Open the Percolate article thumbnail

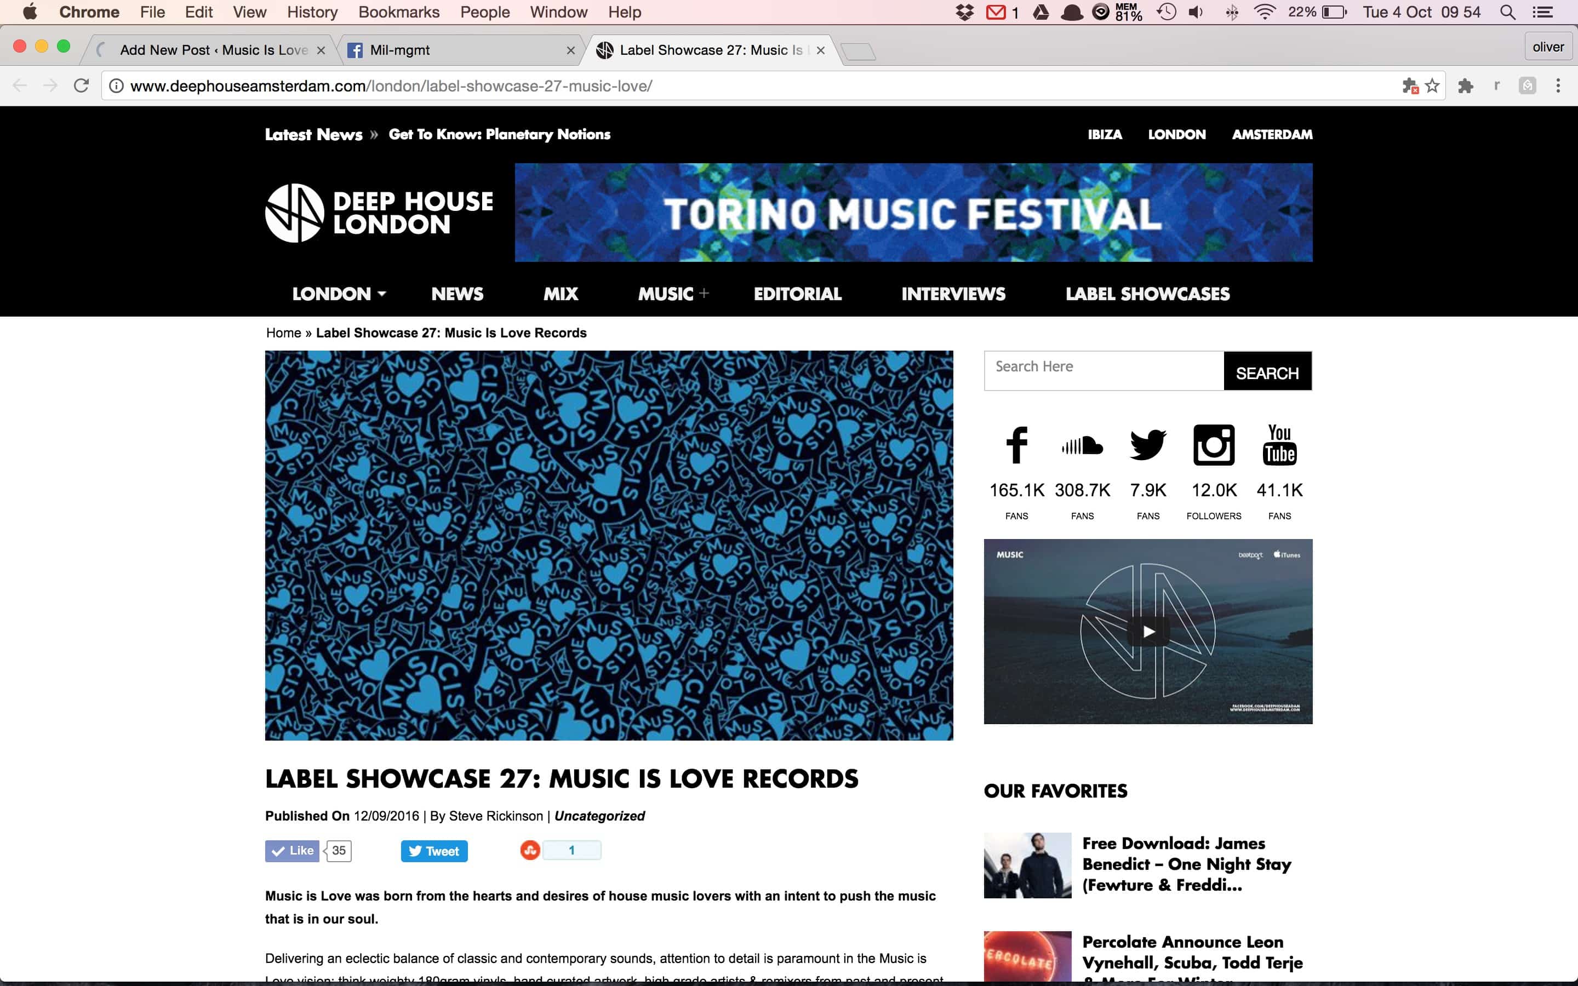[1028, 956]
